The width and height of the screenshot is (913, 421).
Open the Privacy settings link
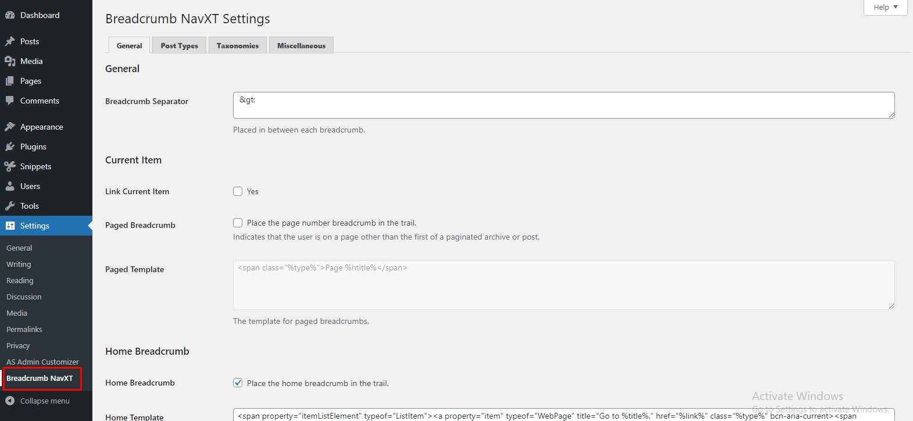(x=18, y=345)
